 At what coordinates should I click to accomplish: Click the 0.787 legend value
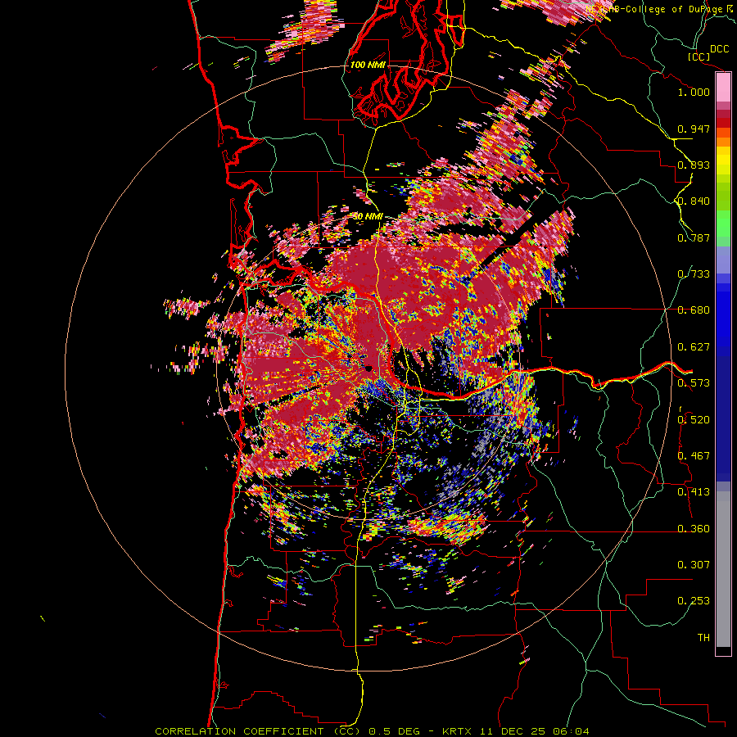pos(694,237)
